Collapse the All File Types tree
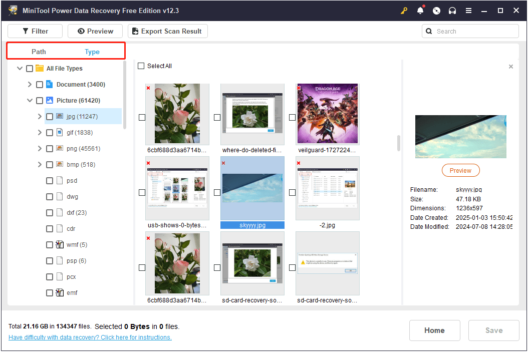Viewport: 528px width, 352px height. [20, 68]
